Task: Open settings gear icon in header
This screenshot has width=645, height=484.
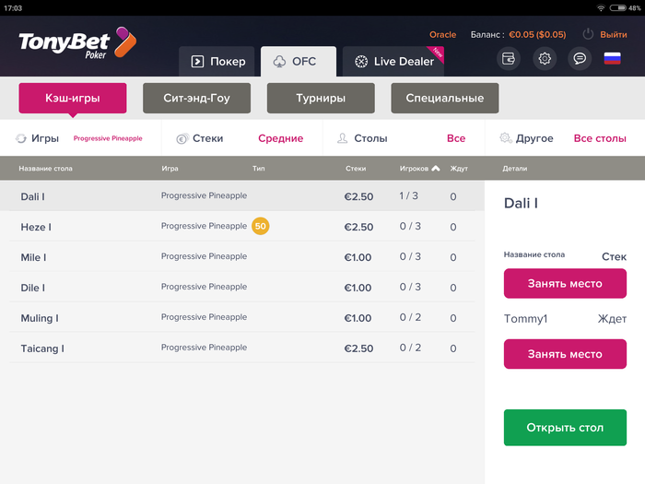Action: (x=545, y=59)
